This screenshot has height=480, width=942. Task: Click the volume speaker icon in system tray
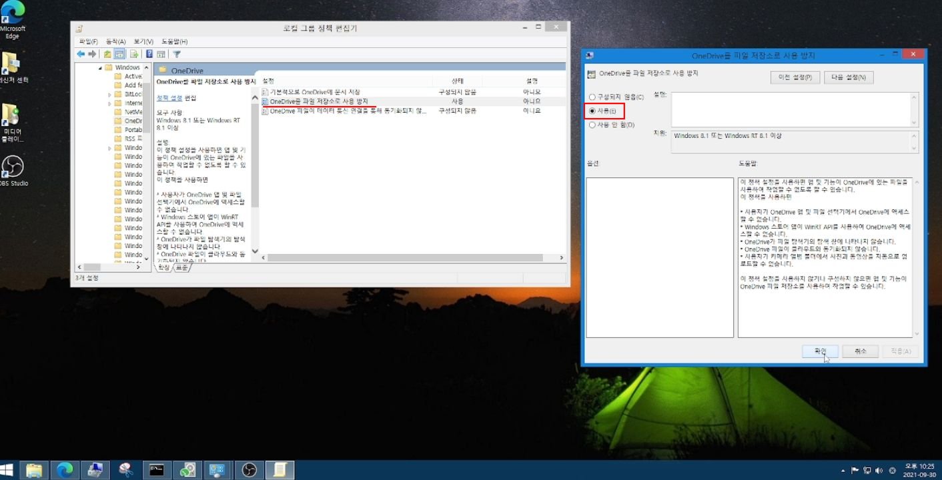pyautogui.click(x=879, y=471)
